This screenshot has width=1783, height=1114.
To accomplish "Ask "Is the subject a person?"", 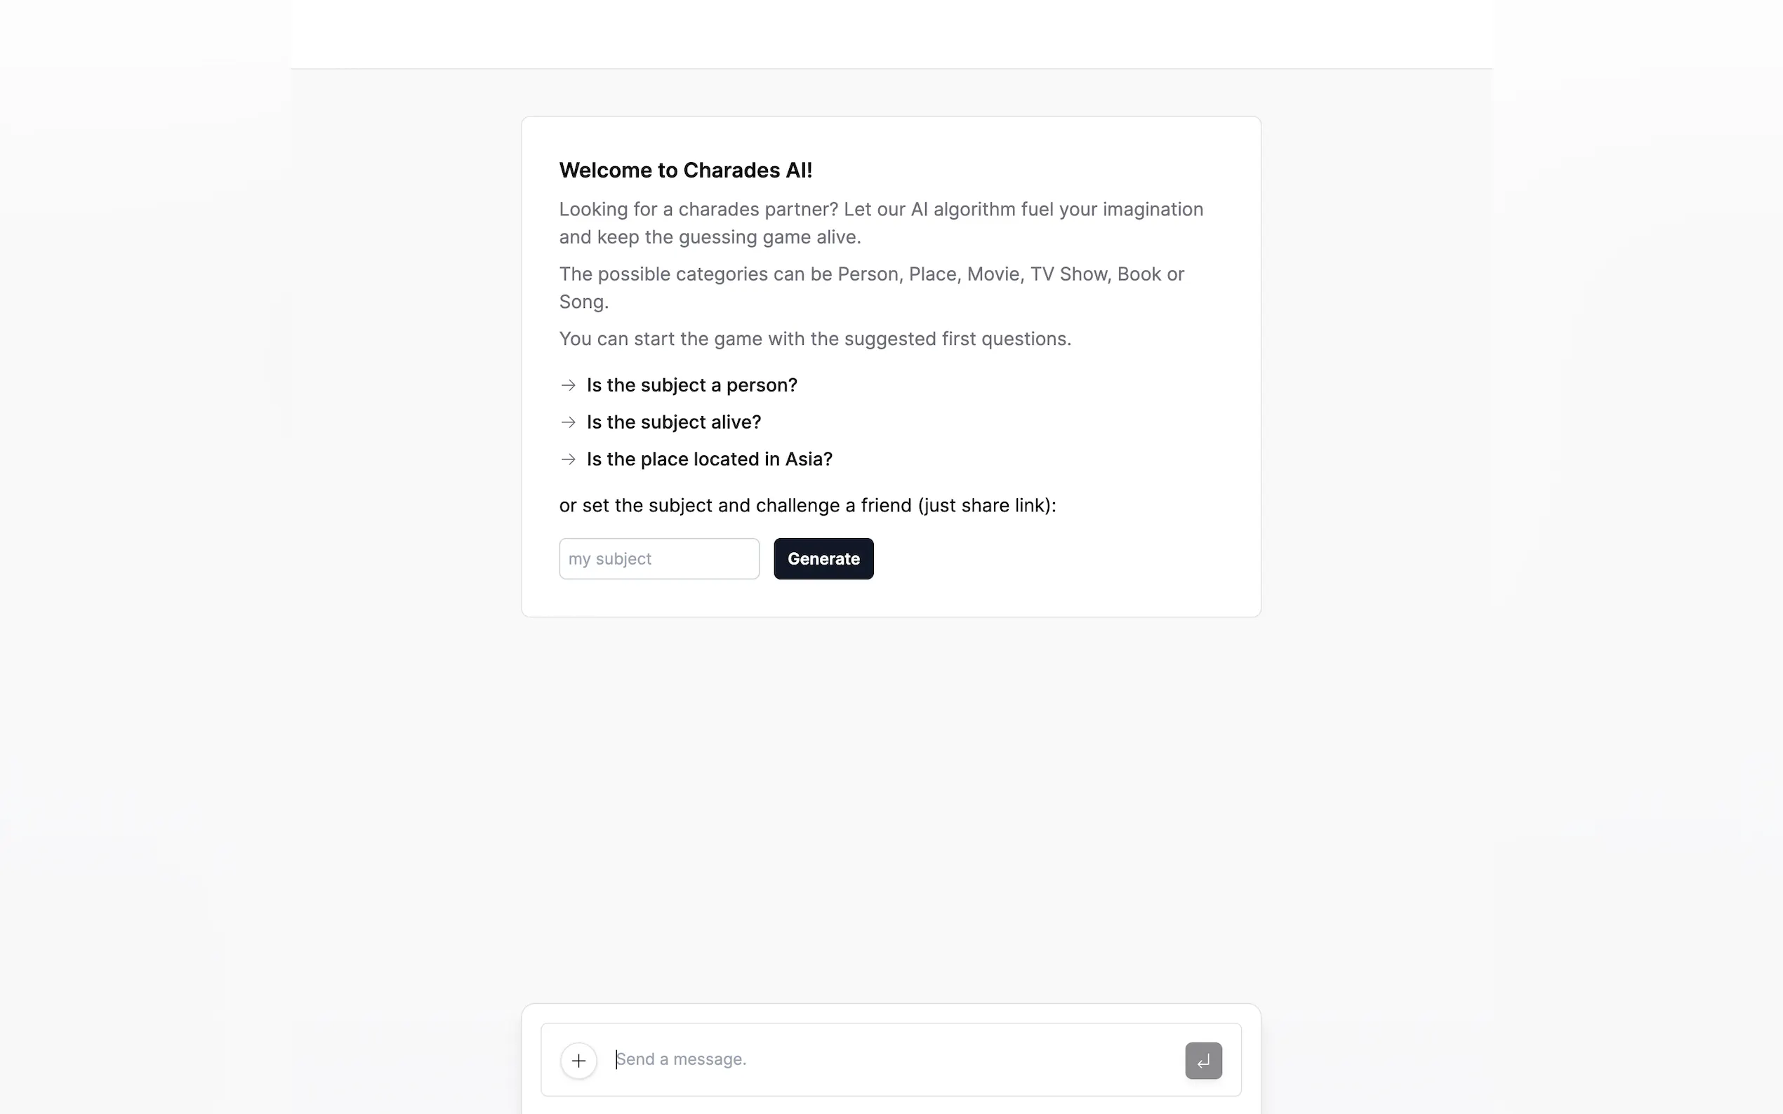I will [x=691, y=385].
